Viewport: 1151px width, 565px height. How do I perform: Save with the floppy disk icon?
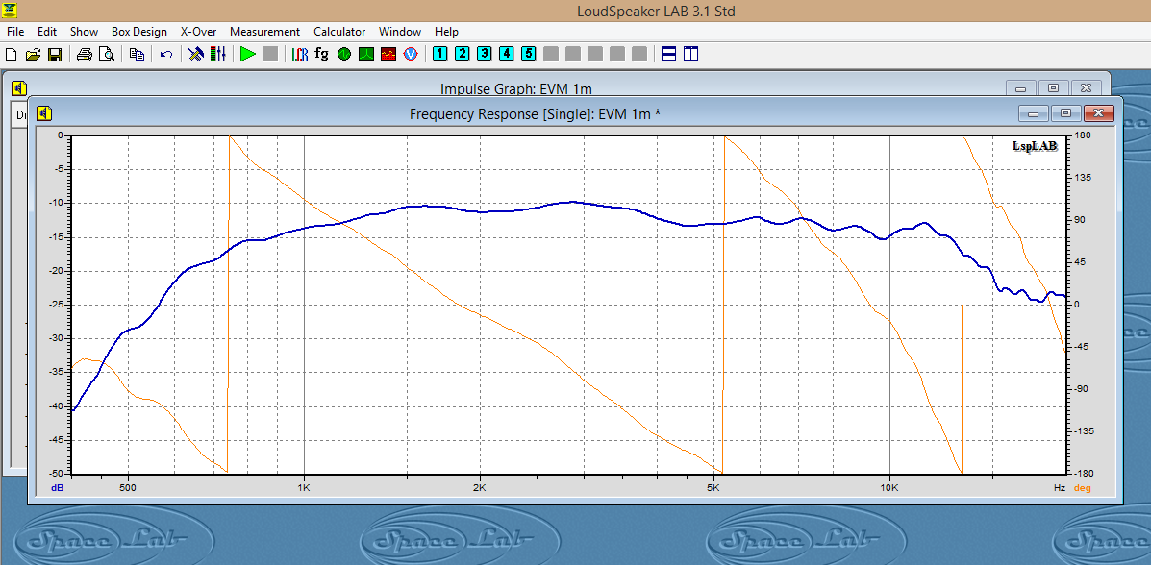click(54, 55)
